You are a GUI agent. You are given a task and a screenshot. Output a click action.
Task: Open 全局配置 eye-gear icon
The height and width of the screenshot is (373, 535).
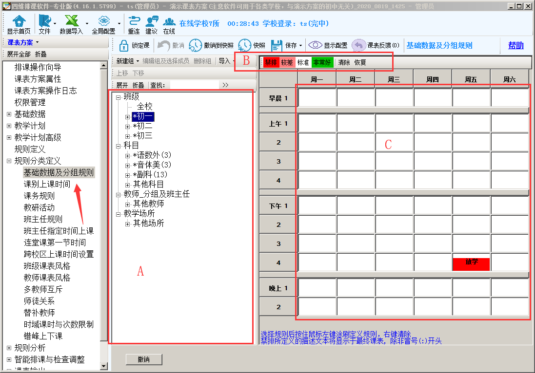(103, 21)
